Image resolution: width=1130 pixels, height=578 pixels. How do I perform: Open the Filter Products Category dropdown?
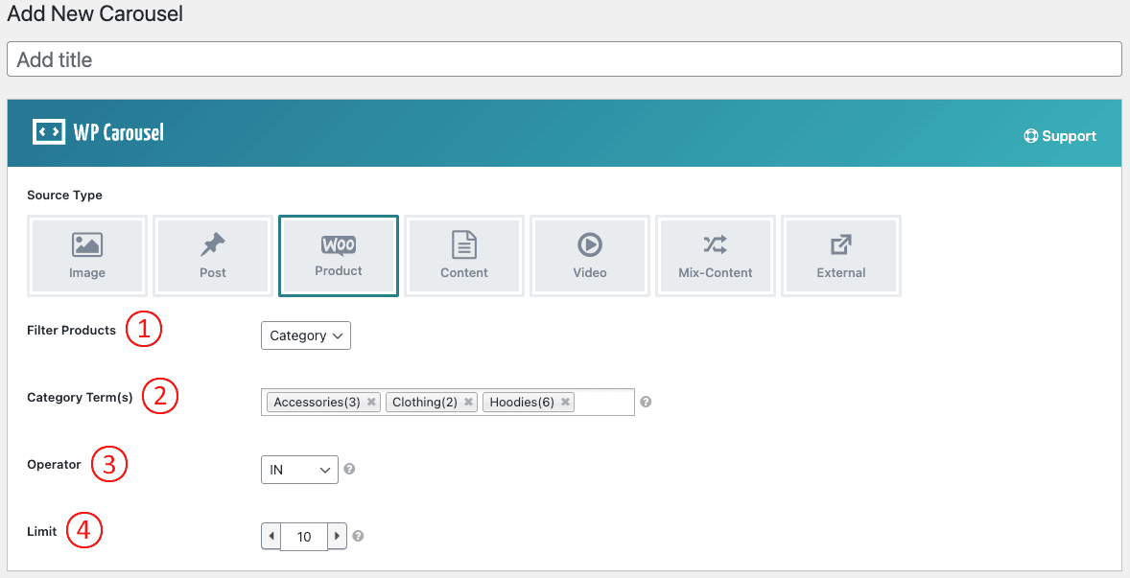305,335
